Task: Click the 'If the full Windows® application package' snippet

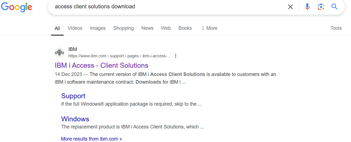Action: click(x=132, y=104)
